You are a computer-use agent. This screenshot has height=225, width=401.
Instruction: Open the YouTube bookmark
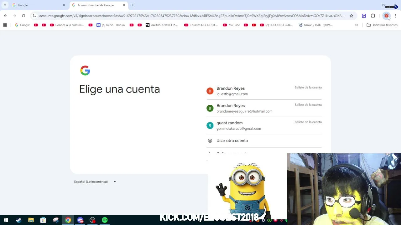[231, 25]
